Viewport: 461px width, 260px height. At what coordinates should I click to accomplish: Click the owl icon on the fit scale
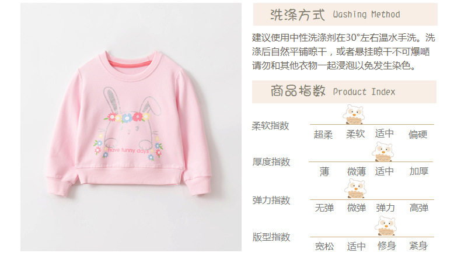coord(386,226)
